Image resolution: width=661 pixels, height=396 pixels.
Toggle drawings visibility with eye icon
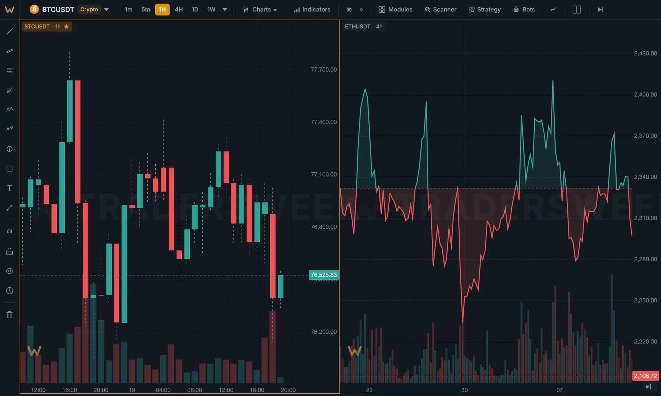(x=10, y=271)
